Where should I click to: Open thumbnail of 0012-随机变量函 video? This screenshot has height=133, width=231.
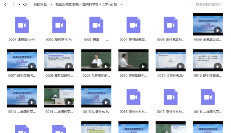[x=208, y=60]
